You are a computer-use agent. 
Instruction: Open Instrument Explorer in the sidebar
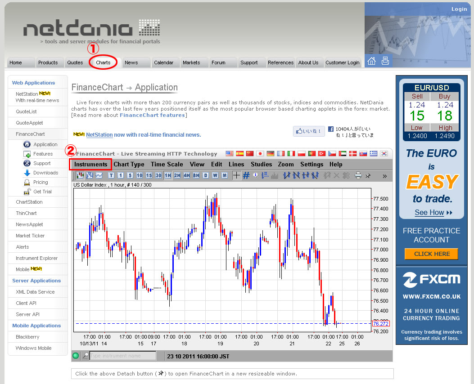[x=36, y=258]
